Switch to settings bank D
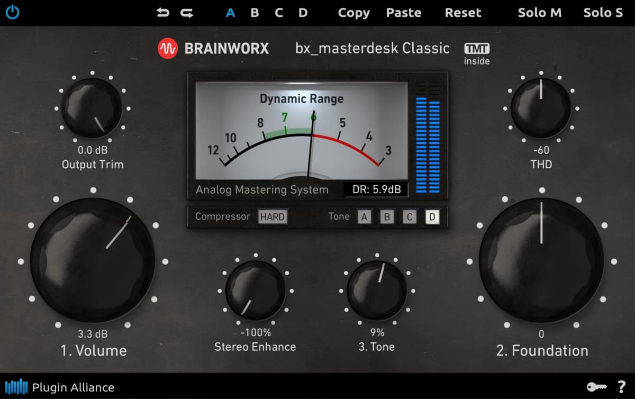Image resolution: width=635 pixels, height=399 pixels. coord(303,13)
